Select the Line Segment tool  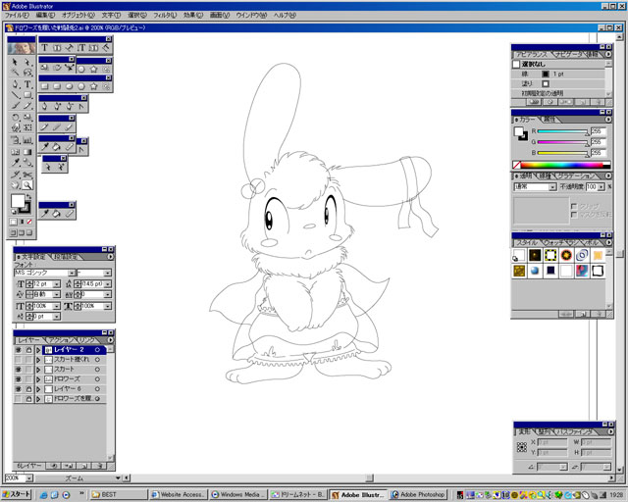(x=16, y=95)
